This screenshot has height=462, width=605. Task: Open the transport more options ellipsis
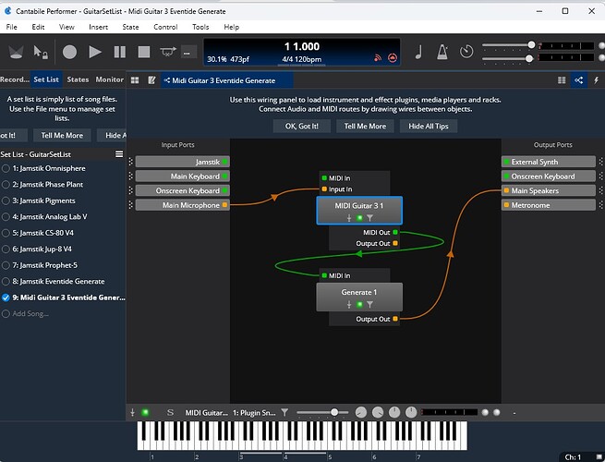[187, 53]
